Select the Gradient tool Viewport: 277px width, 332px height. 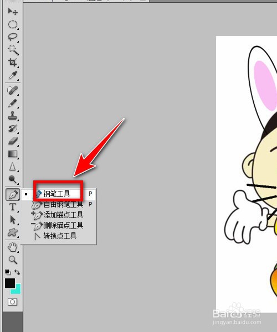(13, 154)
